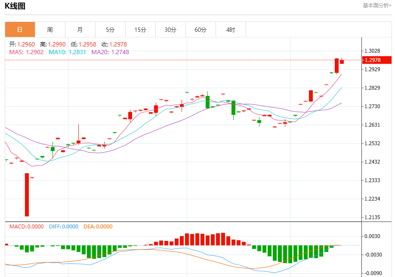
Task: Click the 1.2432 price axis label
Action: pos(372,162)
